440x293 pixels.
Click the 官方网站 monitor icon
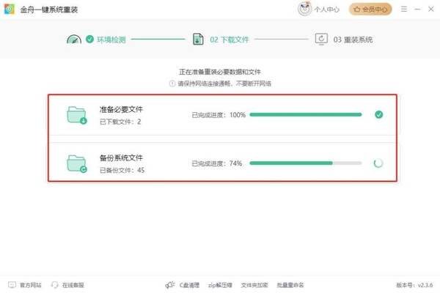12,285
